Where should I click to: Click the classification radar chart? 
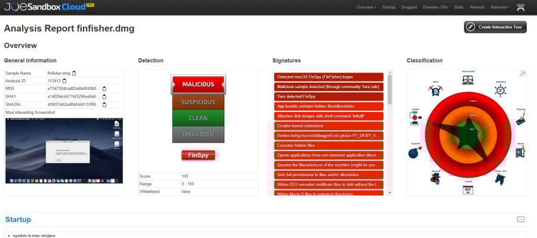[x=468, y=134]
